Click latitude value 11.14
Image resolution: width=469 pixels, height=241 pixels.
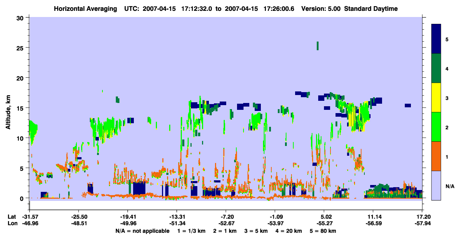pyautogui.click(x=373, y=217)
